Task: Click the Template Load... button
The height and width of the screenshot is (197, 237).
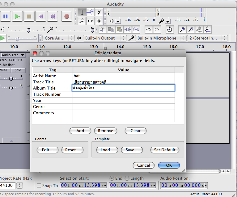Action: 107,150
